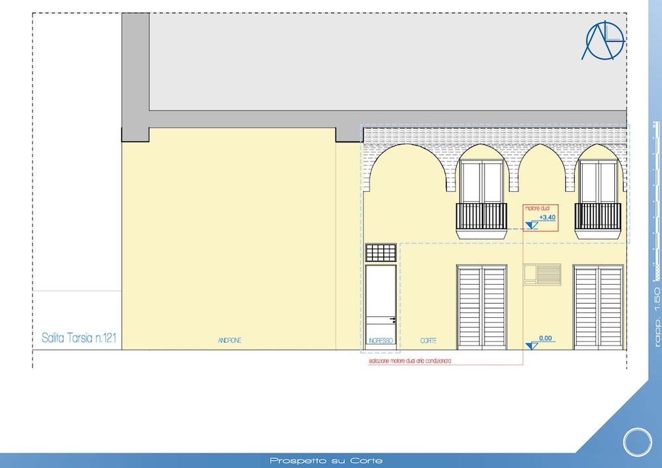Image resolution: width=662 pixels, height=468 pixels.
Task: Click the CORTE label
Action: (428, 341)
